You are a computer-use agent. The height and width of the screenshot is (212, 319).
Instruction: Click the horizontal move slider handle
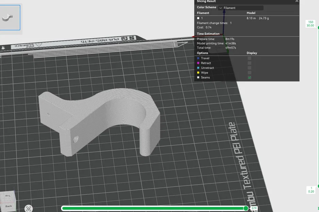tap(246, 208)
